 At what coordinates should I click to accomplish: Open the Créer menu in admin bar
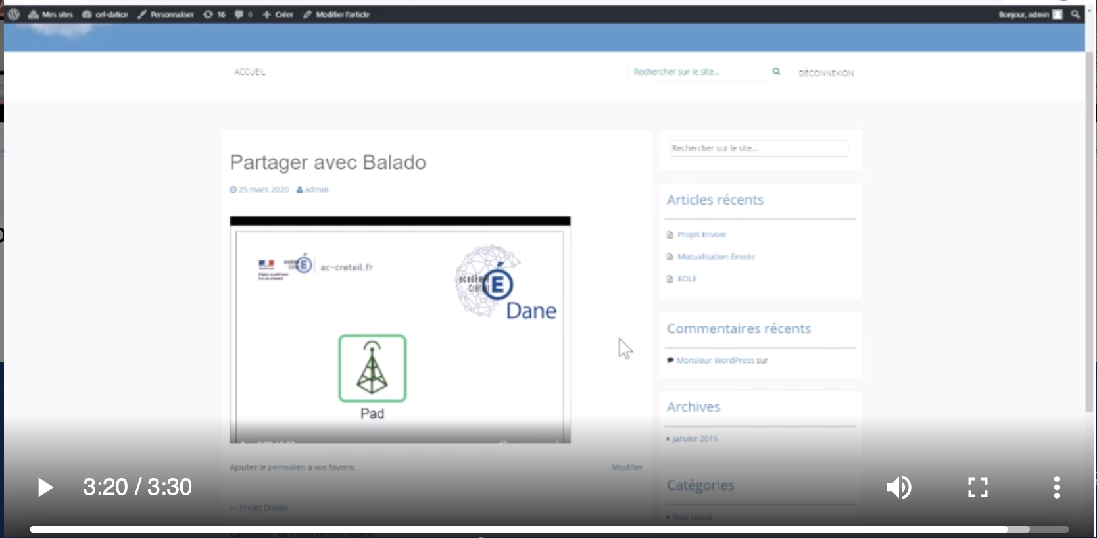pyautogui.click(x=278, y=14)
